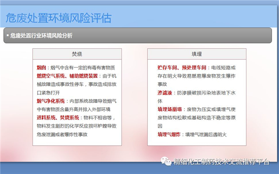
Task: Click red text 燃烧空气系统、辅助燃烧装置
Action: 67,76
